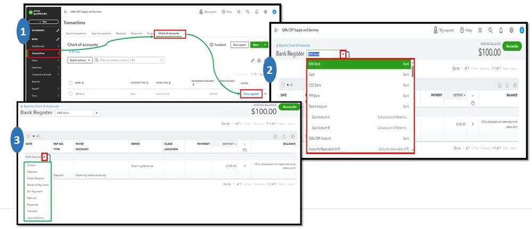Click the + New button in the sidebar
The height and width of the screenshot is (229, 532).
point(44,22)
